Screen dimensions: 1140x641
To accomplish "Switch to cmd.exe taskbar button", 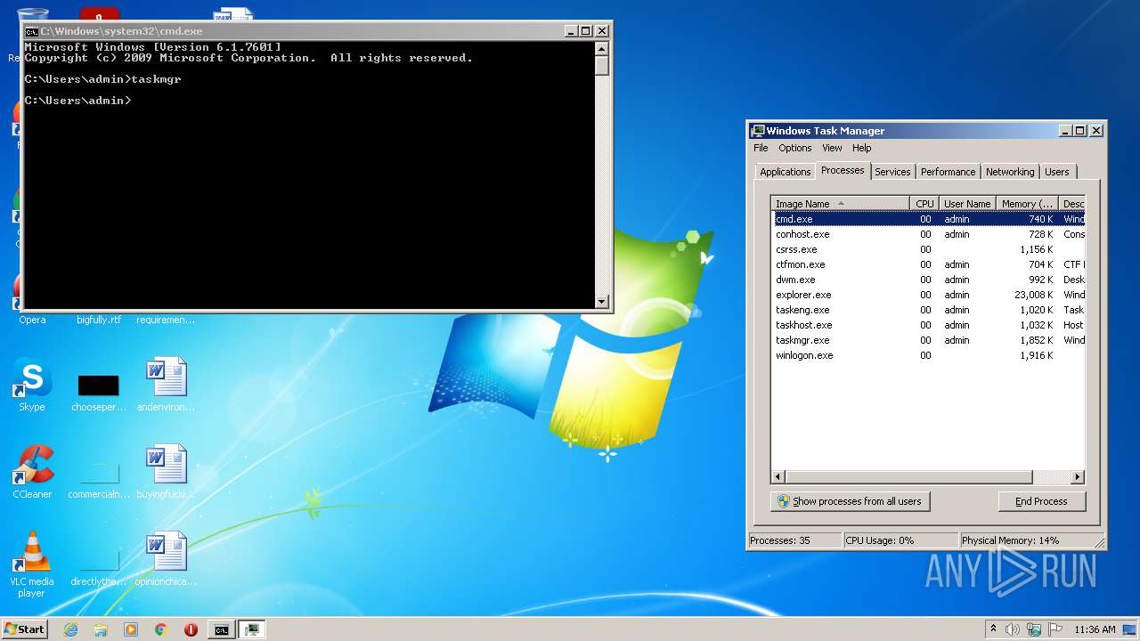I will 221,629.
